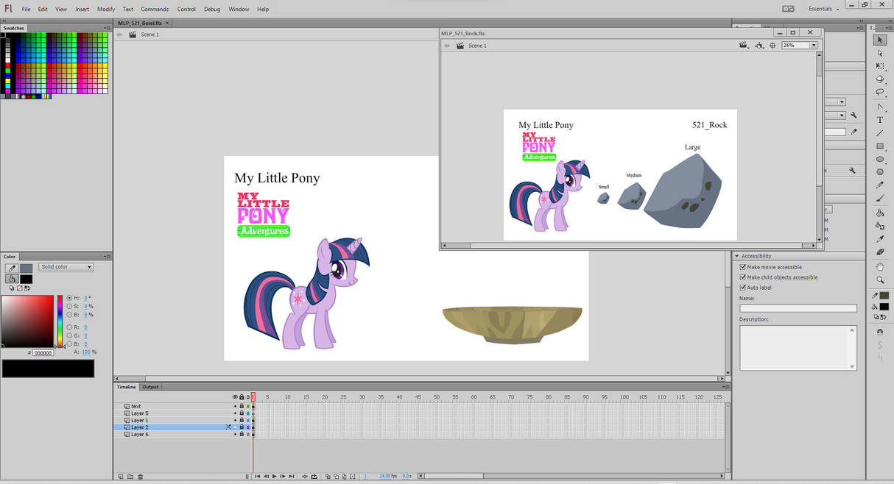The width and height of the screenshot is (894, 484).
Task: Click the Onion Skin icon in timeline
Action: (328, 477)
